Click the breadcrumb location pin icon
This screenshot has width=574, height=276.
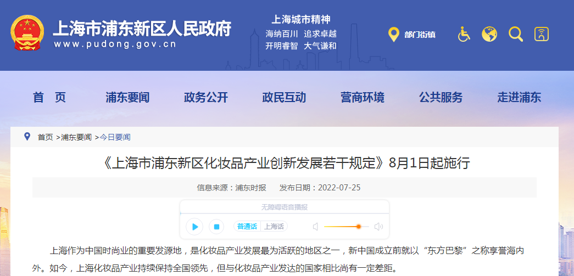click(x=27, y=137)
